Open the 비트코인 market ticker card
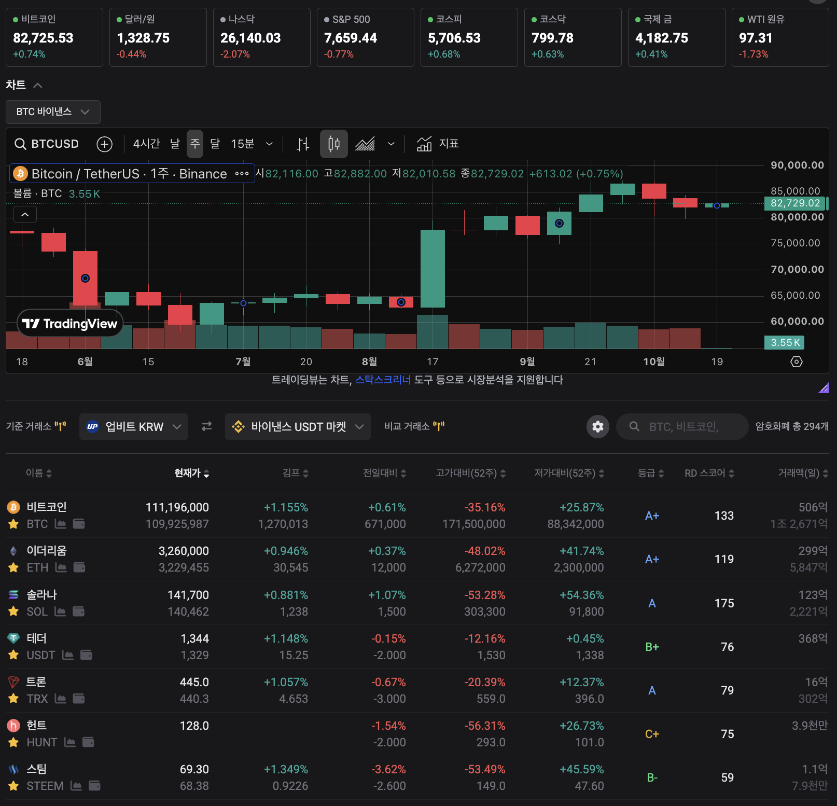This screenshot has height=806, width=837. 54,37
